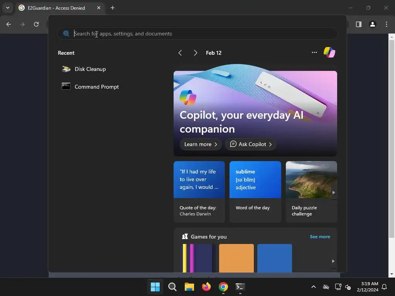Open network status tray icon
This screenshot has height=296, width=395.
click(338, 287)
